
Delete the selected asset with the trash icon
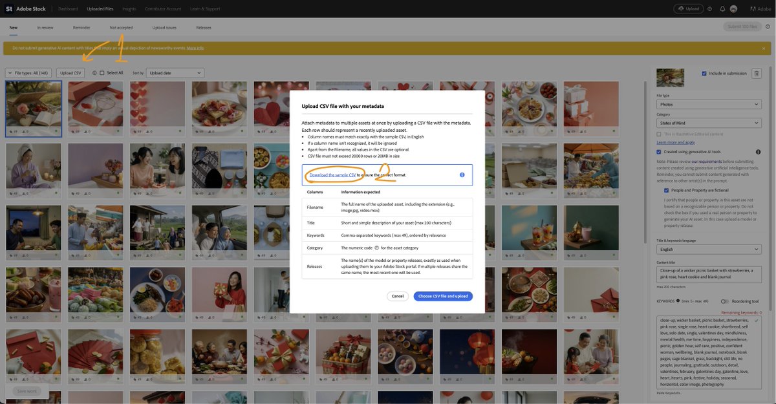757,74
